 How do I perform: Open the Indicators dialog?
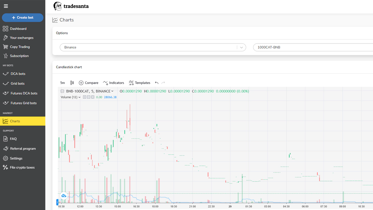(113, 83)
